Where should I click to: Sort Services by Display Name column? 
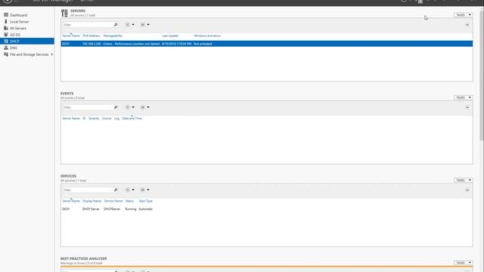(92, 201)
